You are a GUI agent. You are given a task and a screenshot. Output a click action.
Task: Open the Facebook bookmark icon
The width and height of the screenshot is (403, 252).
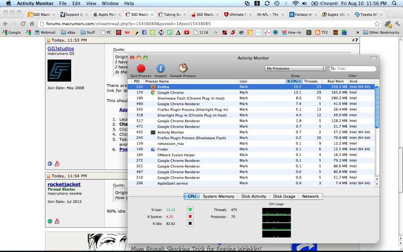[144, 32]
